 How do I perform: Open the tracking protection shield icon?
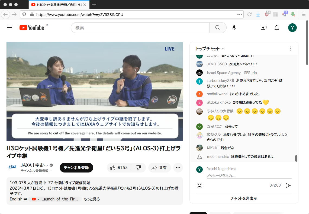(24, 14)
